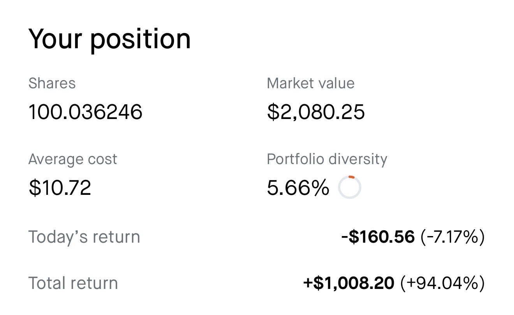This screenshot has width=514, height=315.
Task: Select the 5.66% diversity percentage
Action: tap(298, 188)
